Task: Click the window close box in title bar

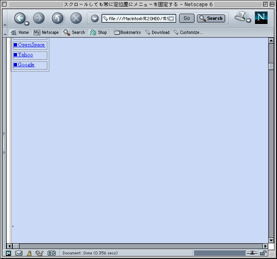Action: [5, 4]
